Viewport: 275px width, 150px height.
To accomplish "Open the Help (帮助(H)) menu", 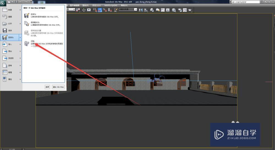I will [124, 5].
